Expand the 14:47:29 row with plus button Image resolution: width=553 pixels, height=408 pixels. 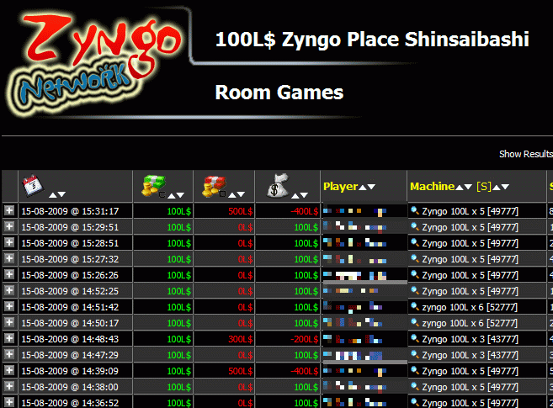coord(9,354)
